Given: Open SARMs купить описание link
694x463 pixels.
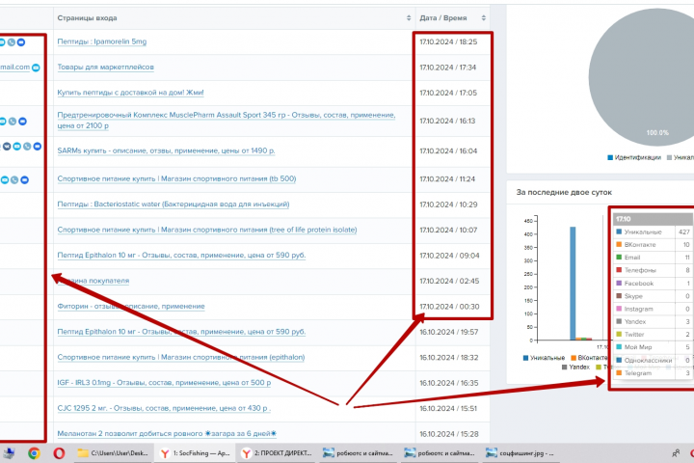Looking at the screenshot, I should coord(166,150).
